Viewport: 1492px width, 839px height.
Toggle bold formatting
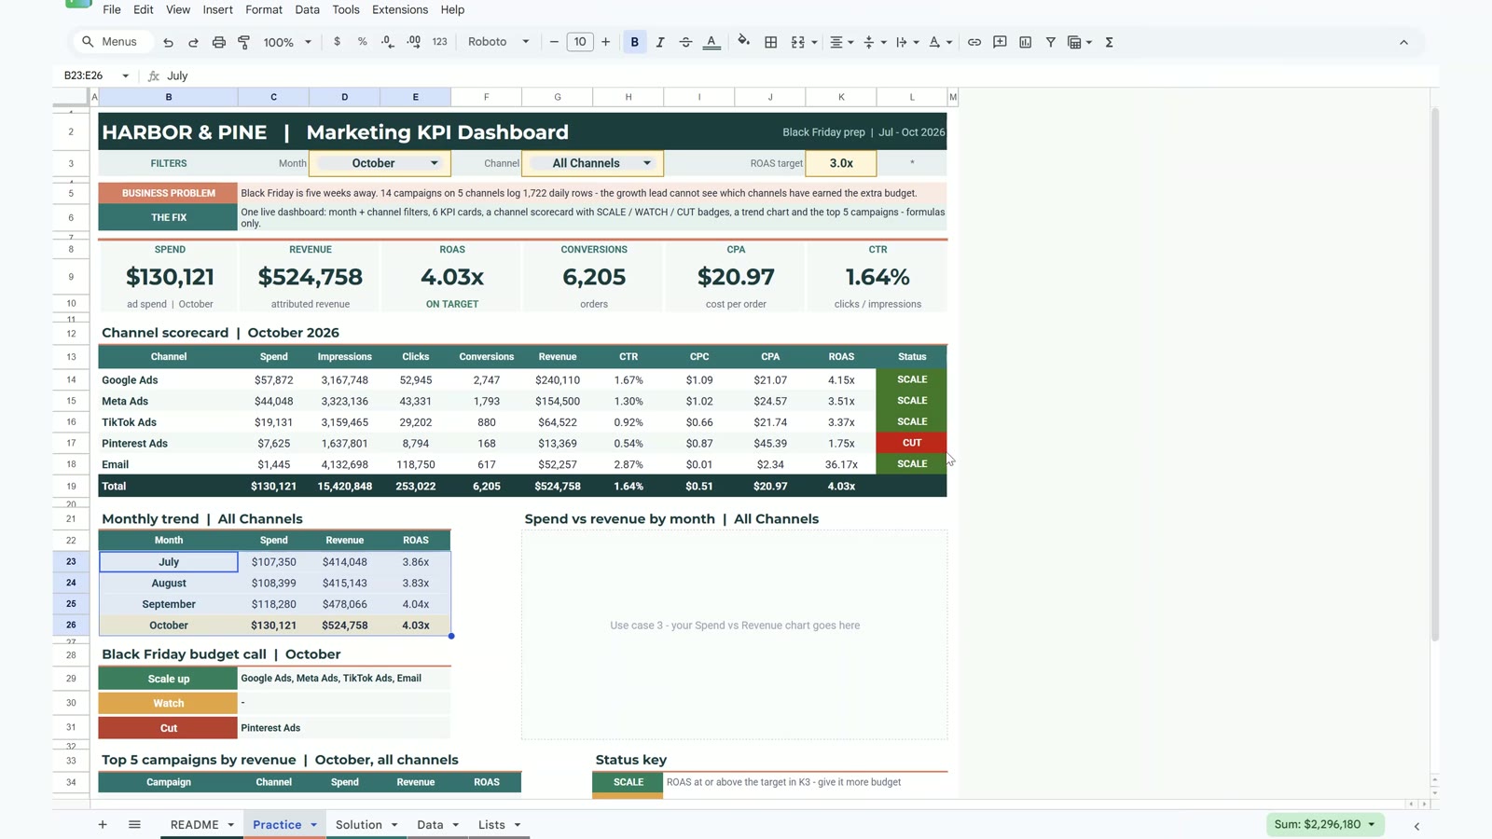(x=635, y=42)
